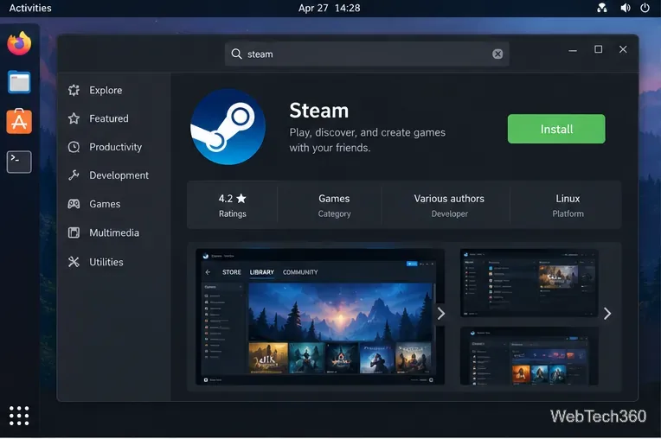Advance the main screenshot with chevron

[440, 313]
